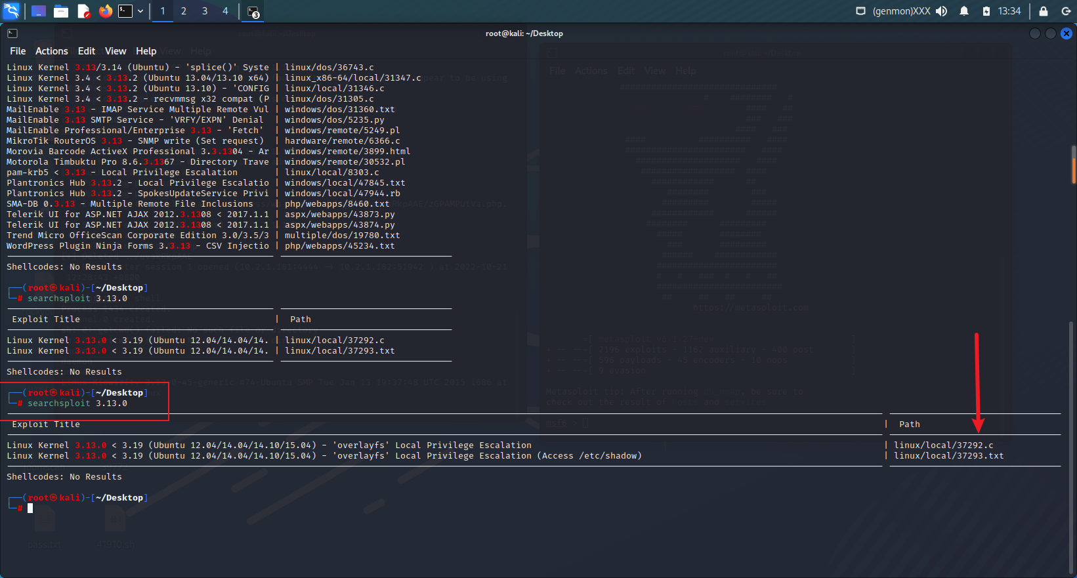Image resolution: width=1077 pixels, height=578 pixels.
Task: Click the log out icon
Action: pos(1066,11)
